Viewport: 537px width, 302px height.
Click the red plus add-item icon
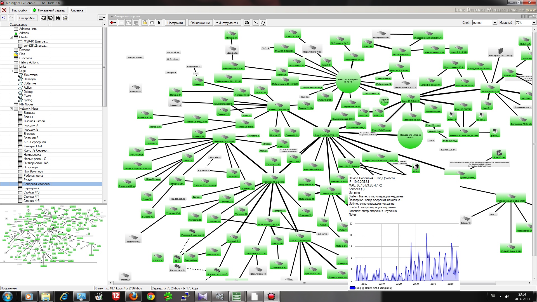tap(112, 23)
